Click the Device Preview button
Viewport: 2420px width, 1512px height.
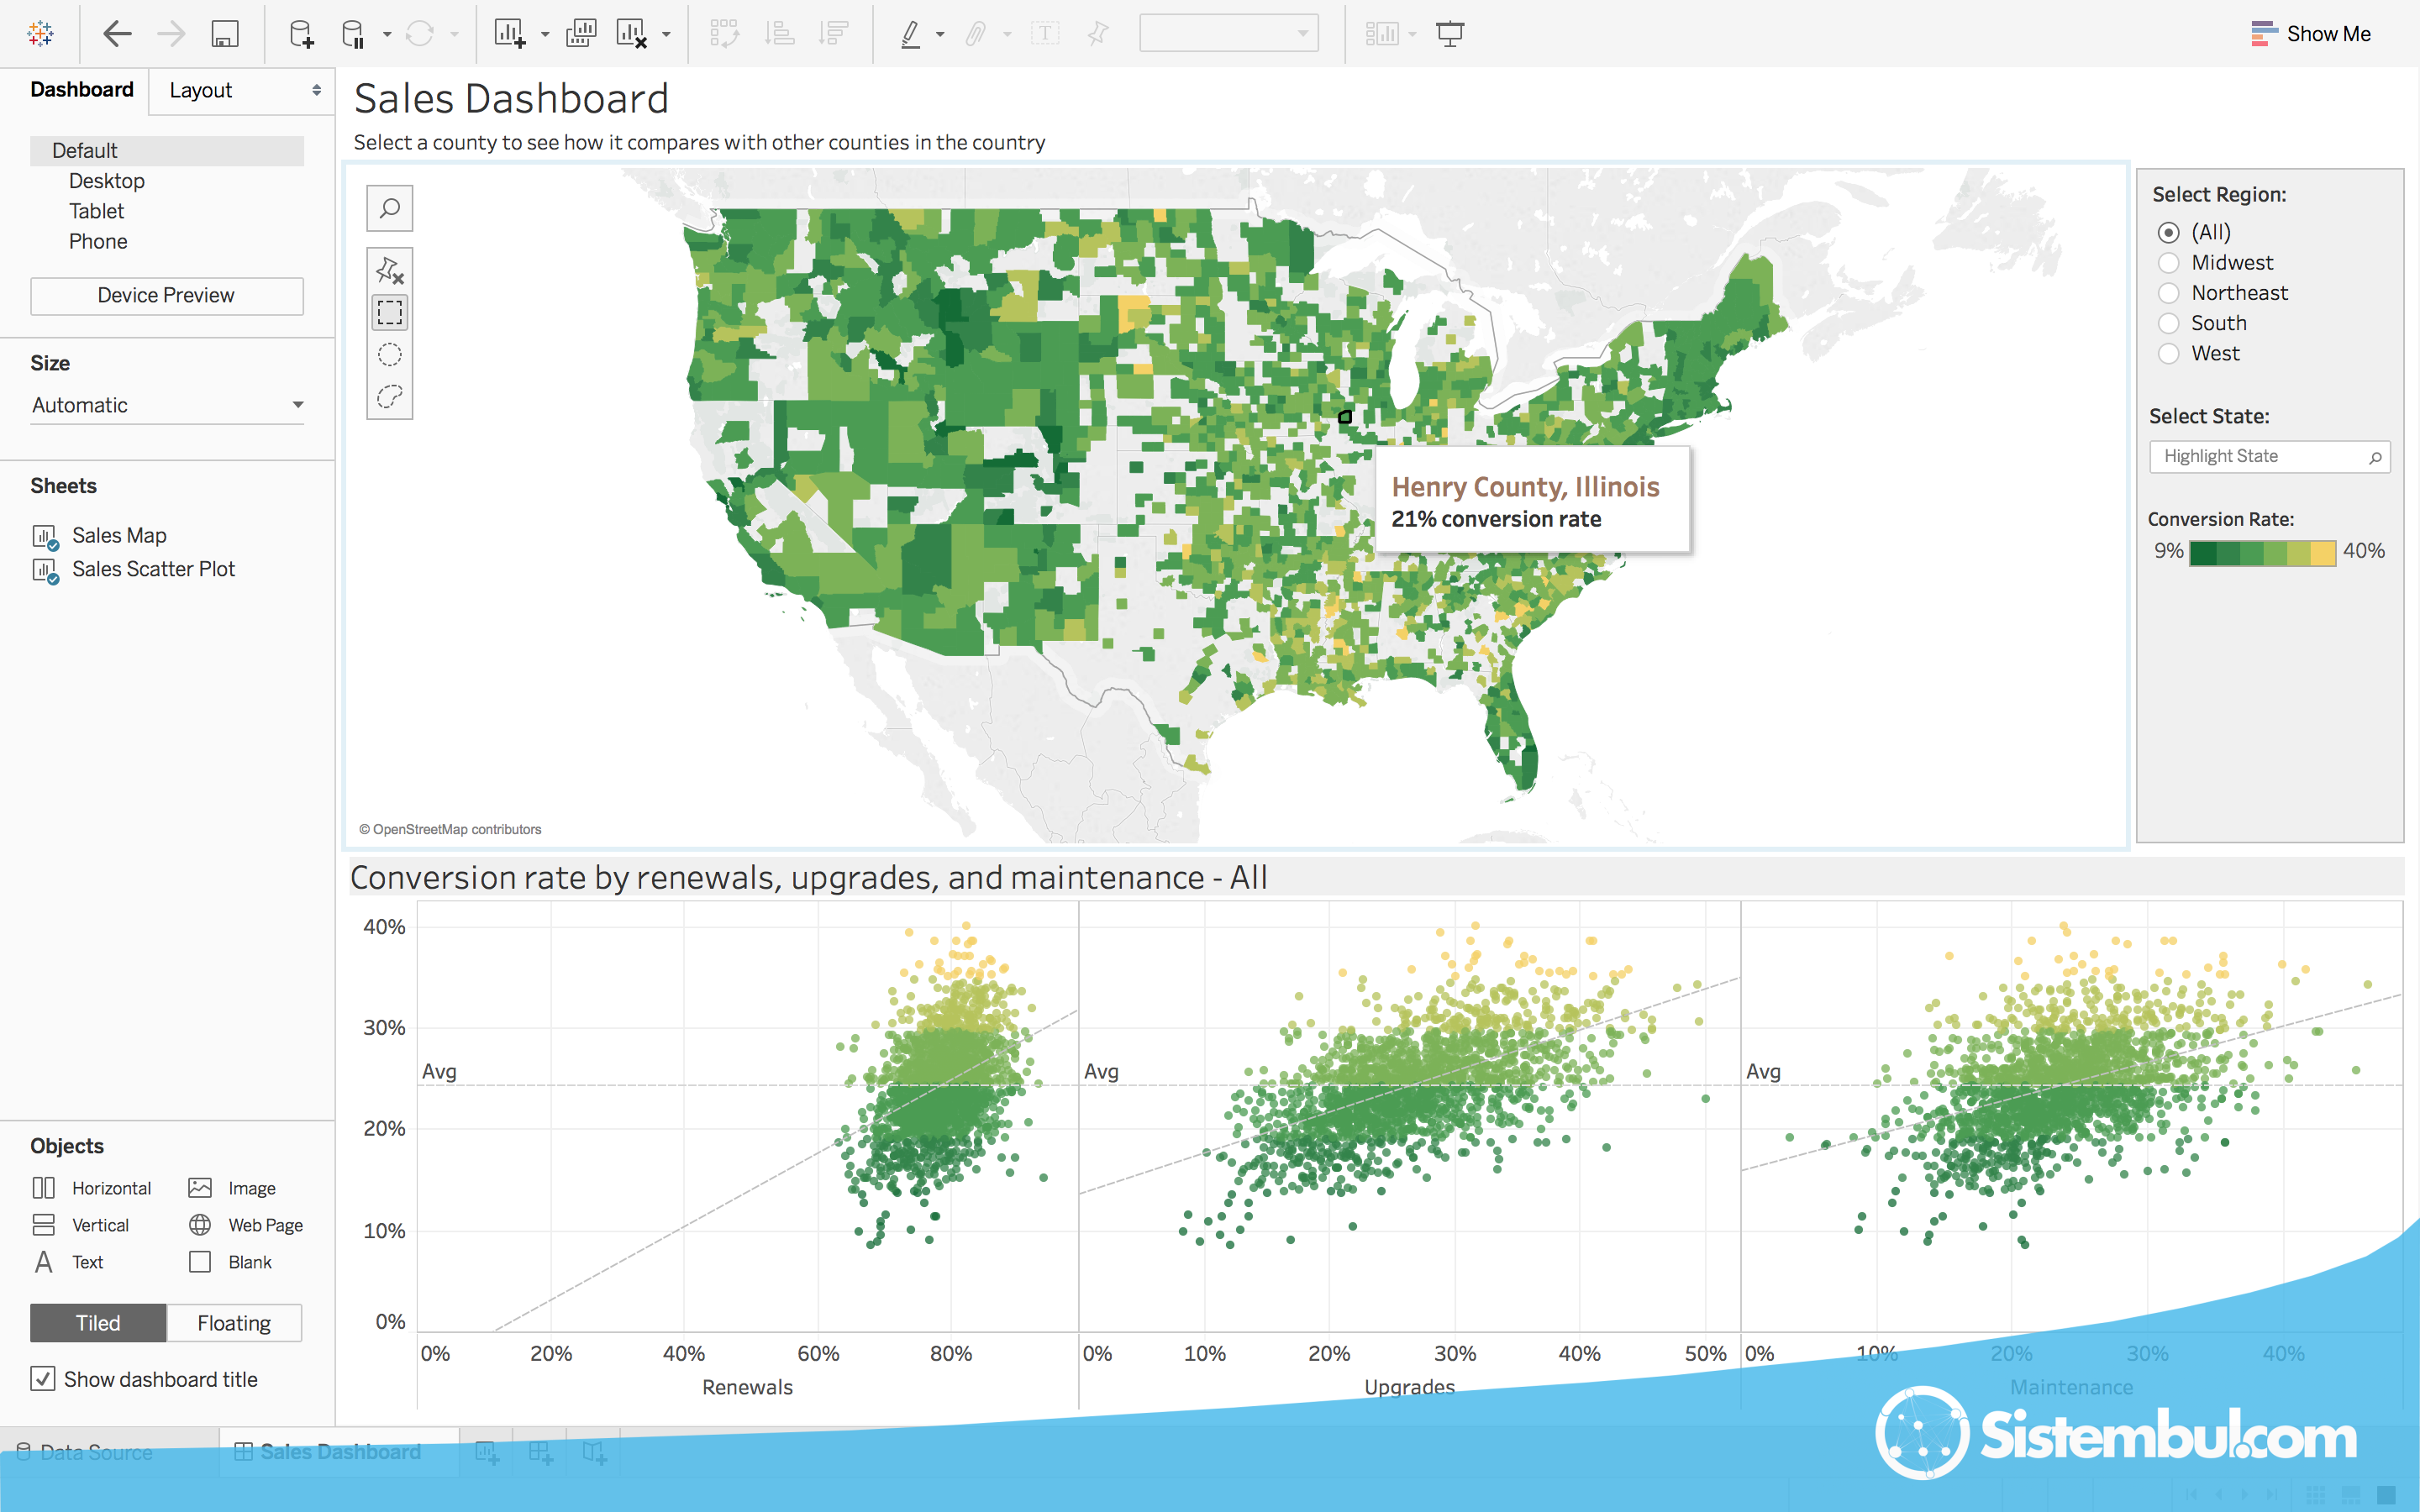click(167, 296)
